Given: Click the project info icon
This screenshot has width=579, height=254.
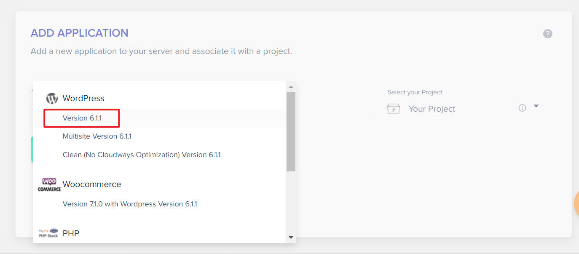Looking at the screenshot, I should [x=522, y=108].
